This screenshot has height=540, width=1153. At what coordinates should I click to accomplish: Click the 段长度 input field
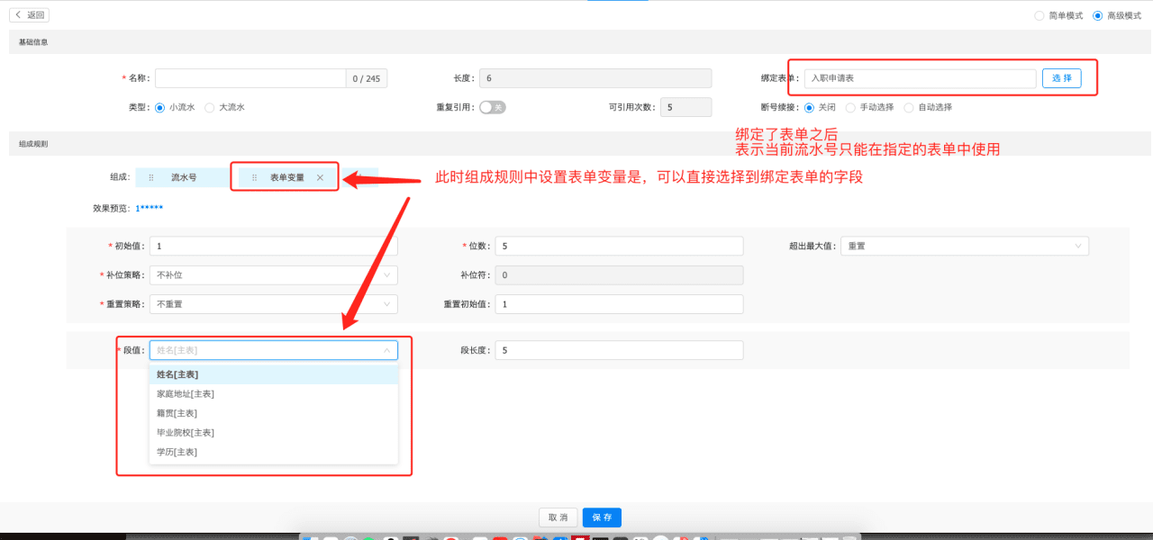click(x=619, y=350)
